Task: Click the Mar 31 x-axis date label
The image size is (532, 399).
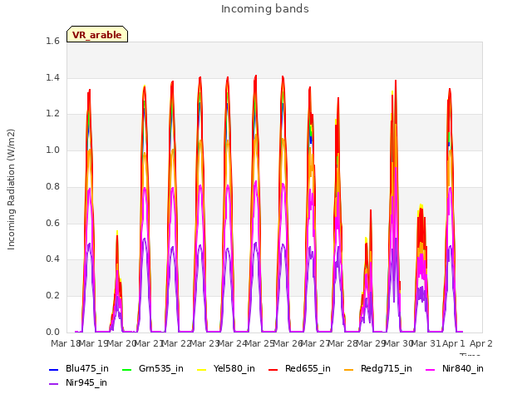Action: pyautogui.click(x=426, y=343)
